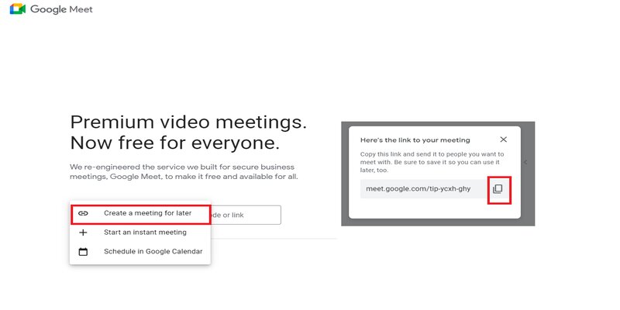620x310 pixels.
Task: Click the calendar icon in the menu
Action: (x=83, y=251)
